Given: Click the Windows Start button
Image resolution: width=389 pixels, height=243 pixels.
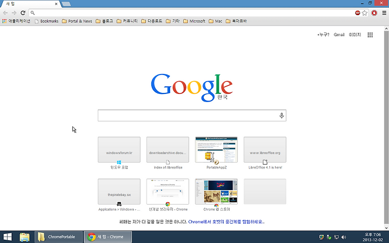Looking at the screenshot, I should [8, 237].
